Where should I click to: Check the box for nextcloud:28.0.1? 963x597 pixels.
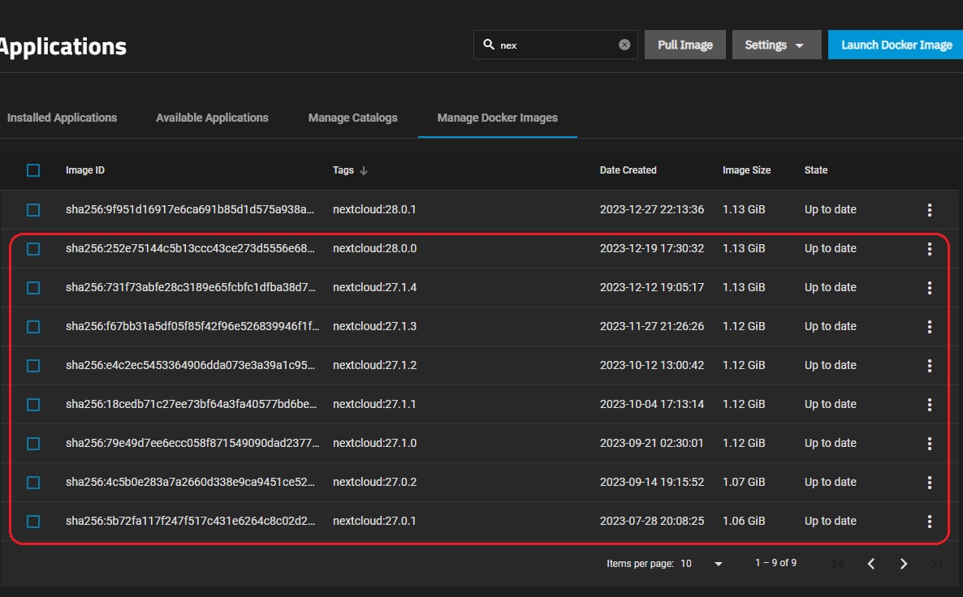click(x=33, y=210)
